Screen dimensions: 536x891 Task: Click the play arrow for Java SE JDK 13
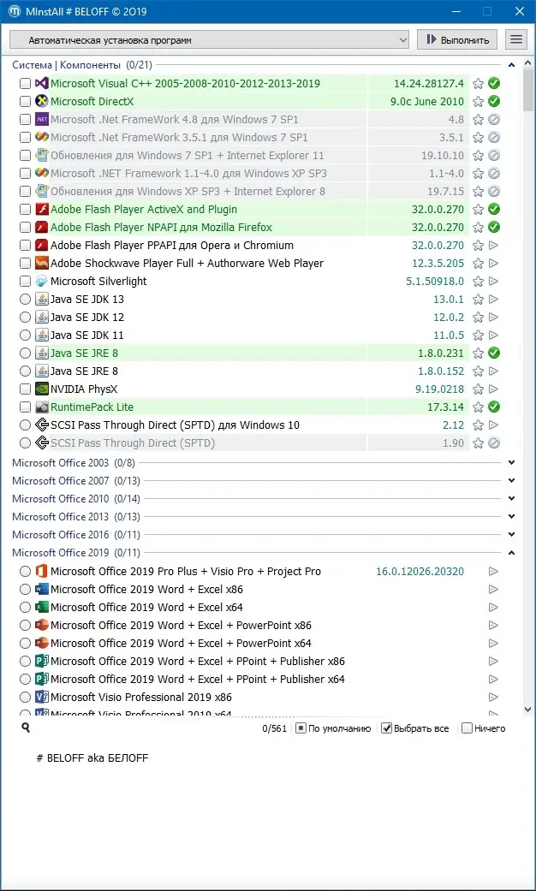(494, 300)
